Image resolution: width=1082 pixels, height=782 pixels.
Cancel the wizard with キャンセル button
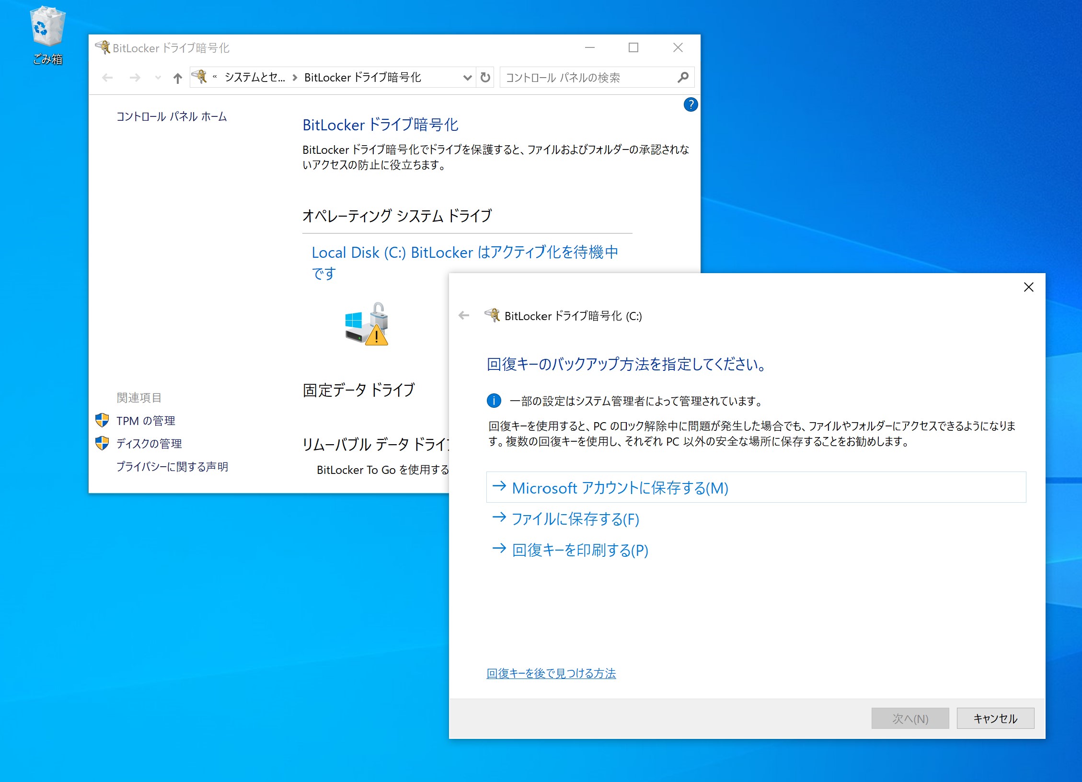995,718
